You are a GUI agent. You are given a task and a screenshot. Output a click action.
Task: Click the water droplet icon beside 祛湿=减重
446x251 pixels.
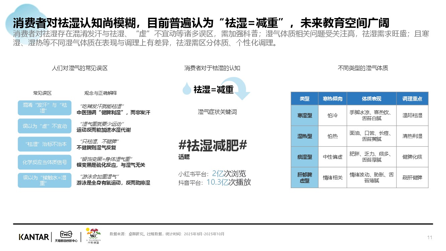186,89
